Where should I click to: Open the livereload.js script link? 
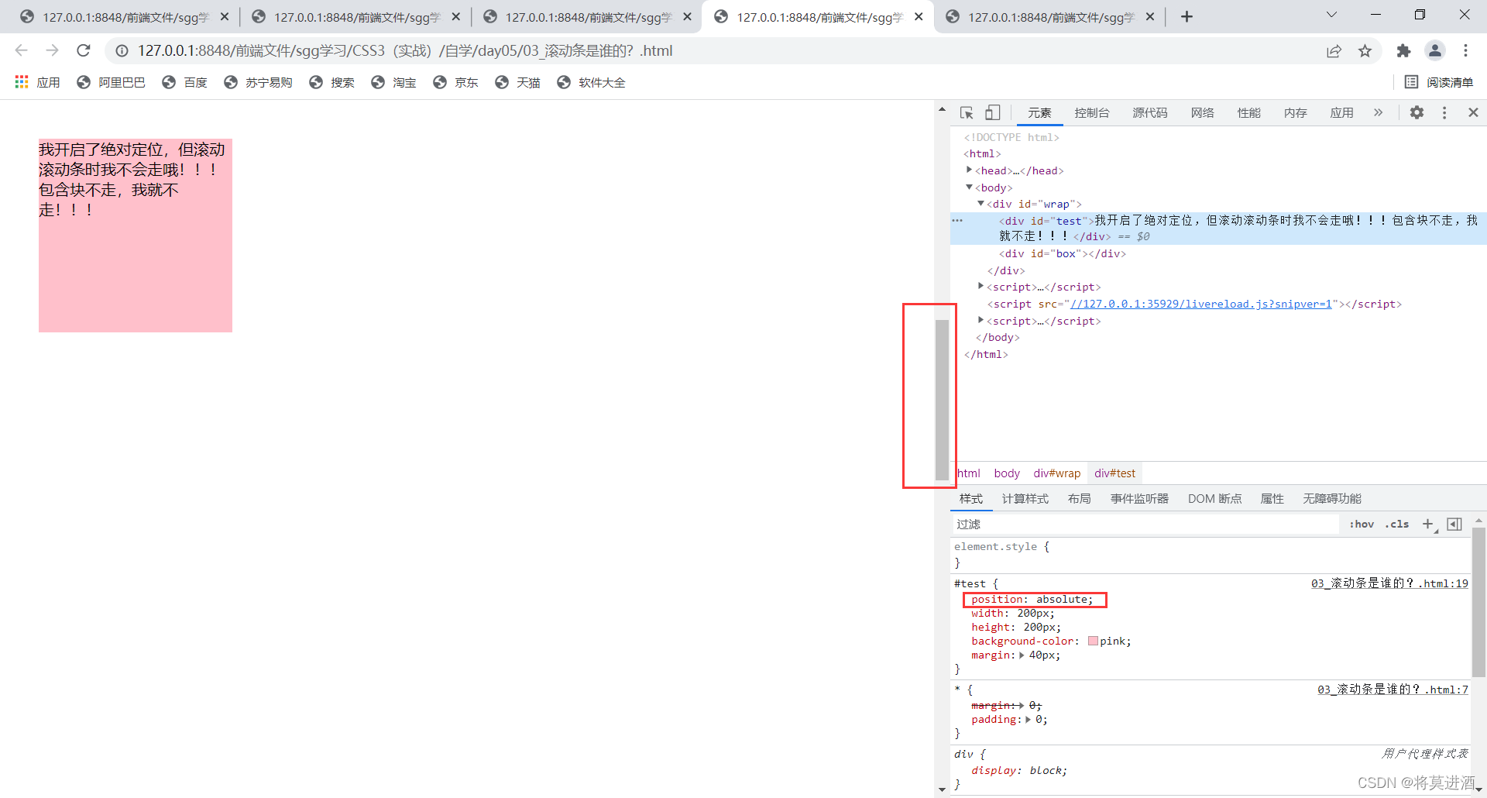[x=1201, y=304]
